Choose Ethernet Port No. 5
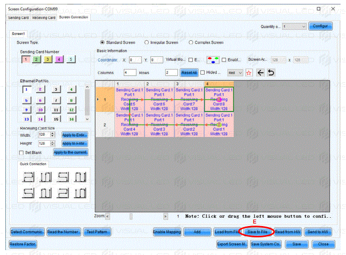 tap(26, 101)
